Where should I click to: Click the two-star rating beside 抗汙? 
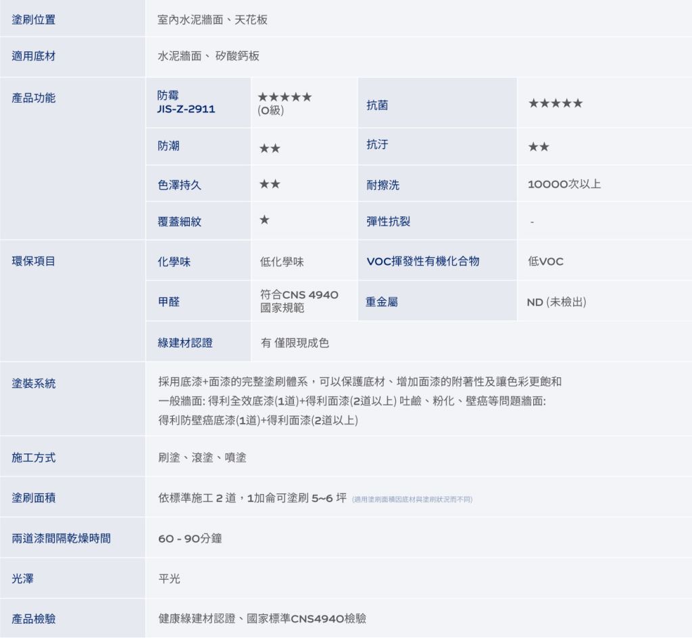539,147
